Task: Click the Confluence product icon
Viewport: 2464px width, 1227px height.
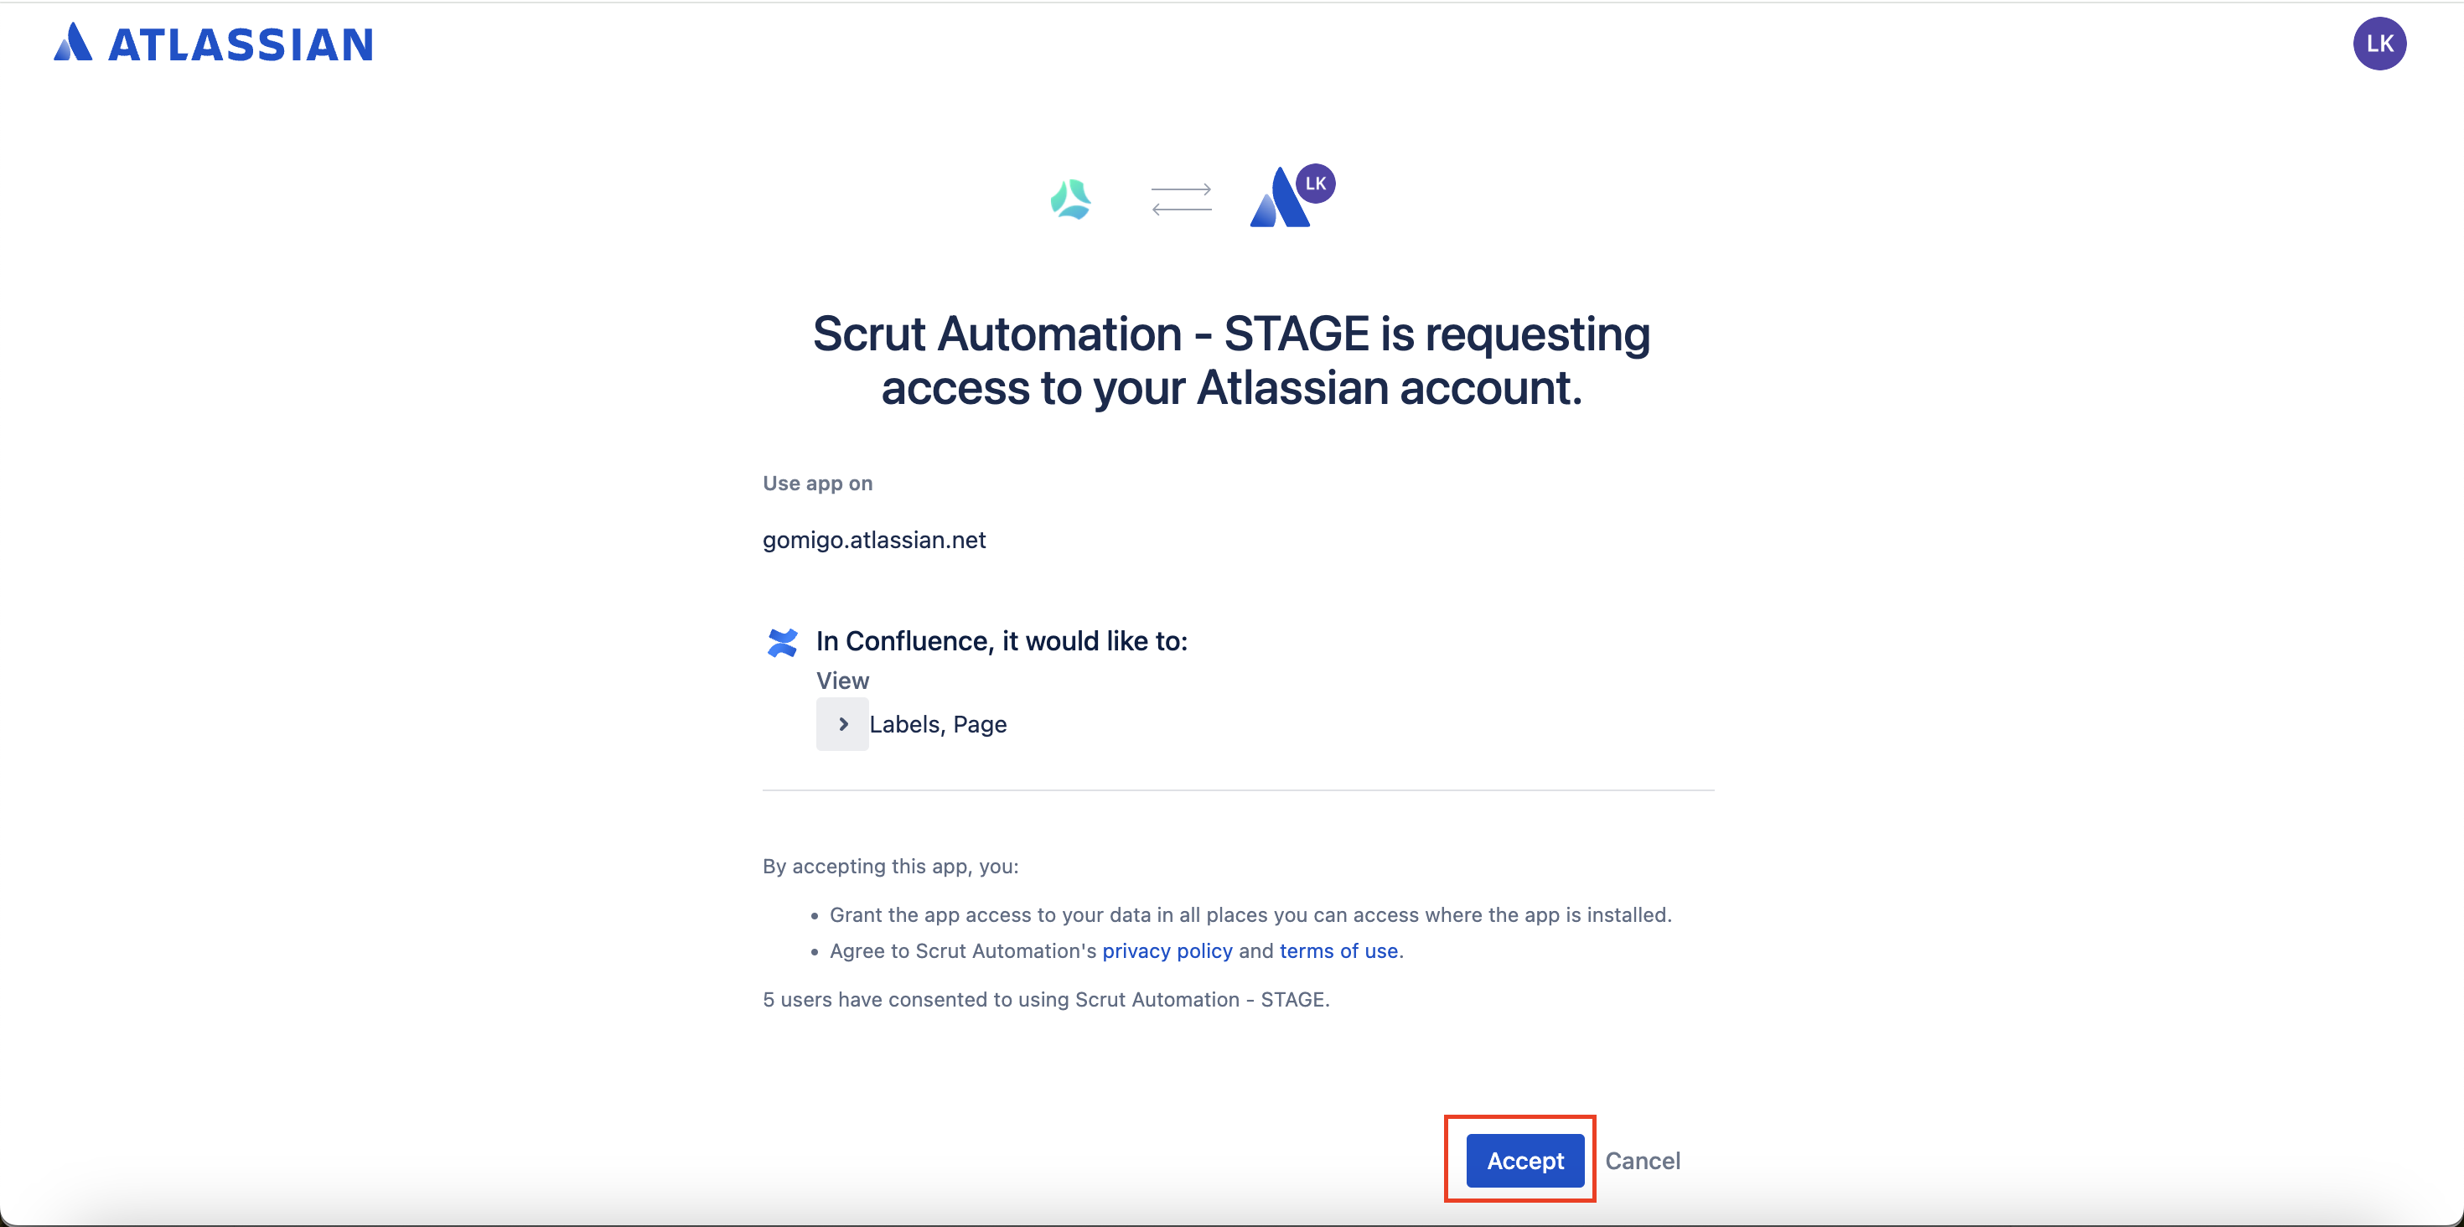Action: click(781, 642)
